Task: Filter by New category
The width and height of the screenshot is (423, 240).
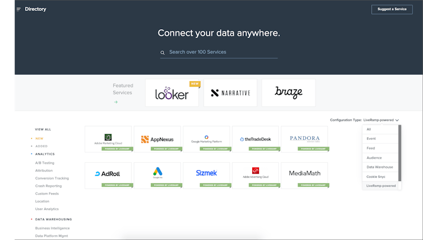Action: point(39,139)
